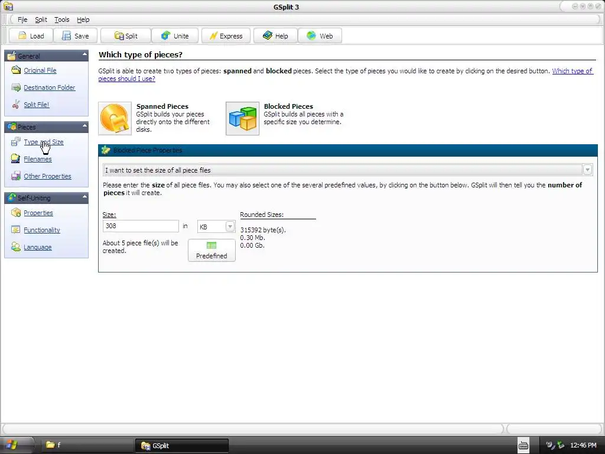Open the piece size mode dropdown
The image size is (605, 454).
pos(587,170)
